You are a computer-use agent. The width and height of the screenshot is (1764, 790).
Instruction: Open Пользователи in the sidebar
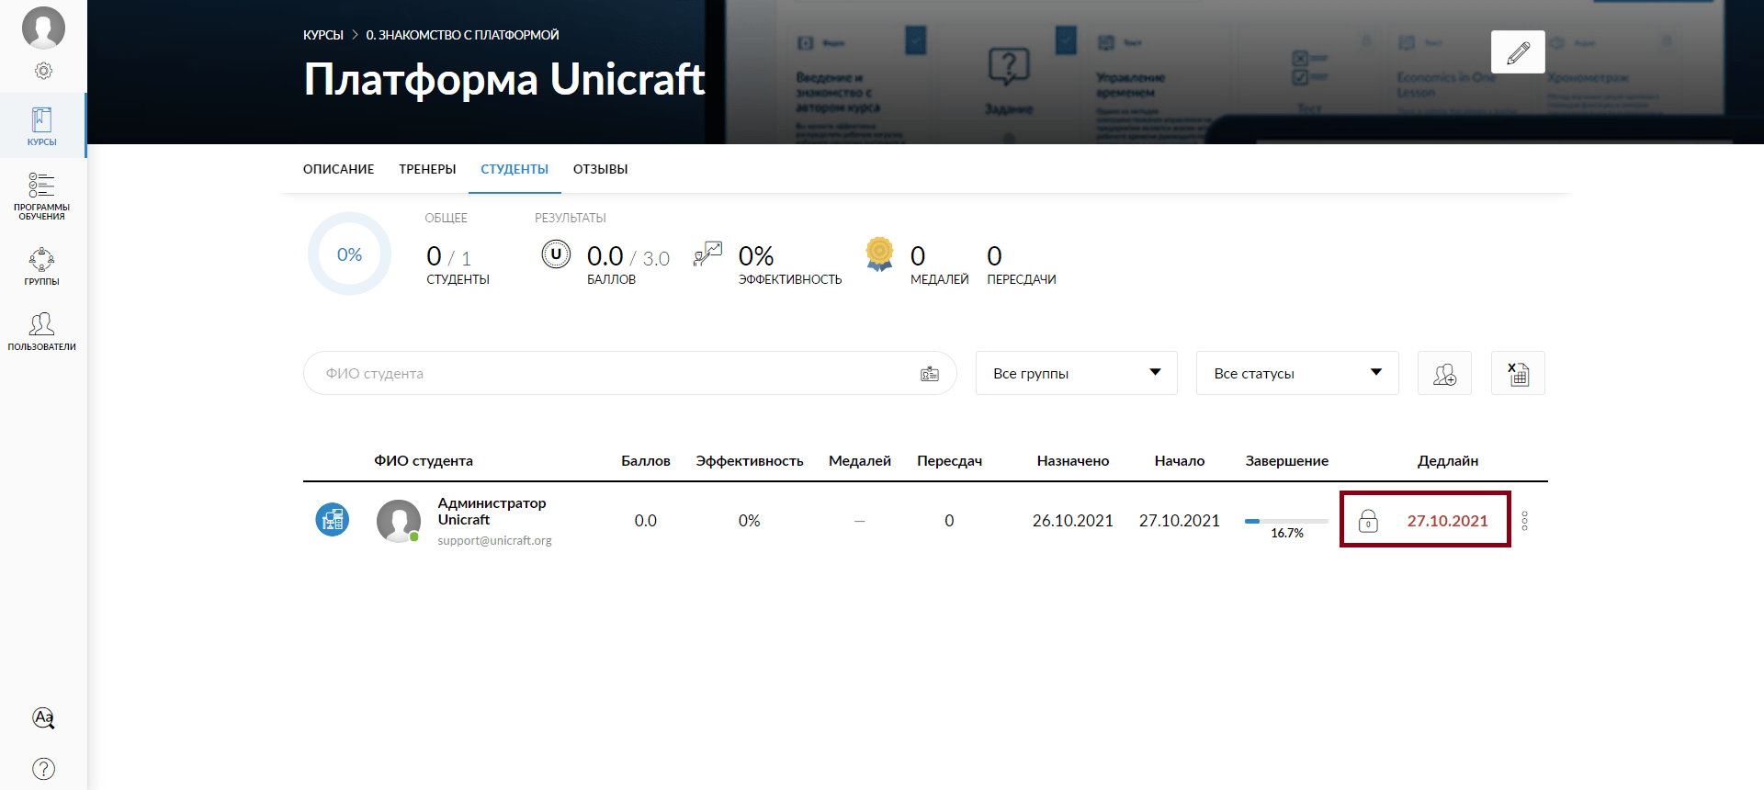pos(42,332)
